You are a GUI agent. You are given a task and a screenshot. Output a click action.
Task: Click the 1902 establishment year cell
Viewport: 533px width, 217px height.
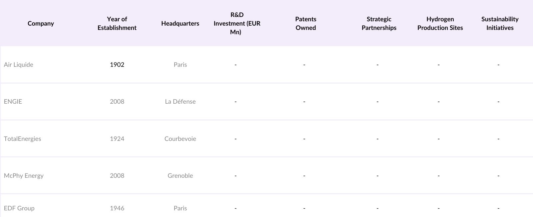coord(117,64)
